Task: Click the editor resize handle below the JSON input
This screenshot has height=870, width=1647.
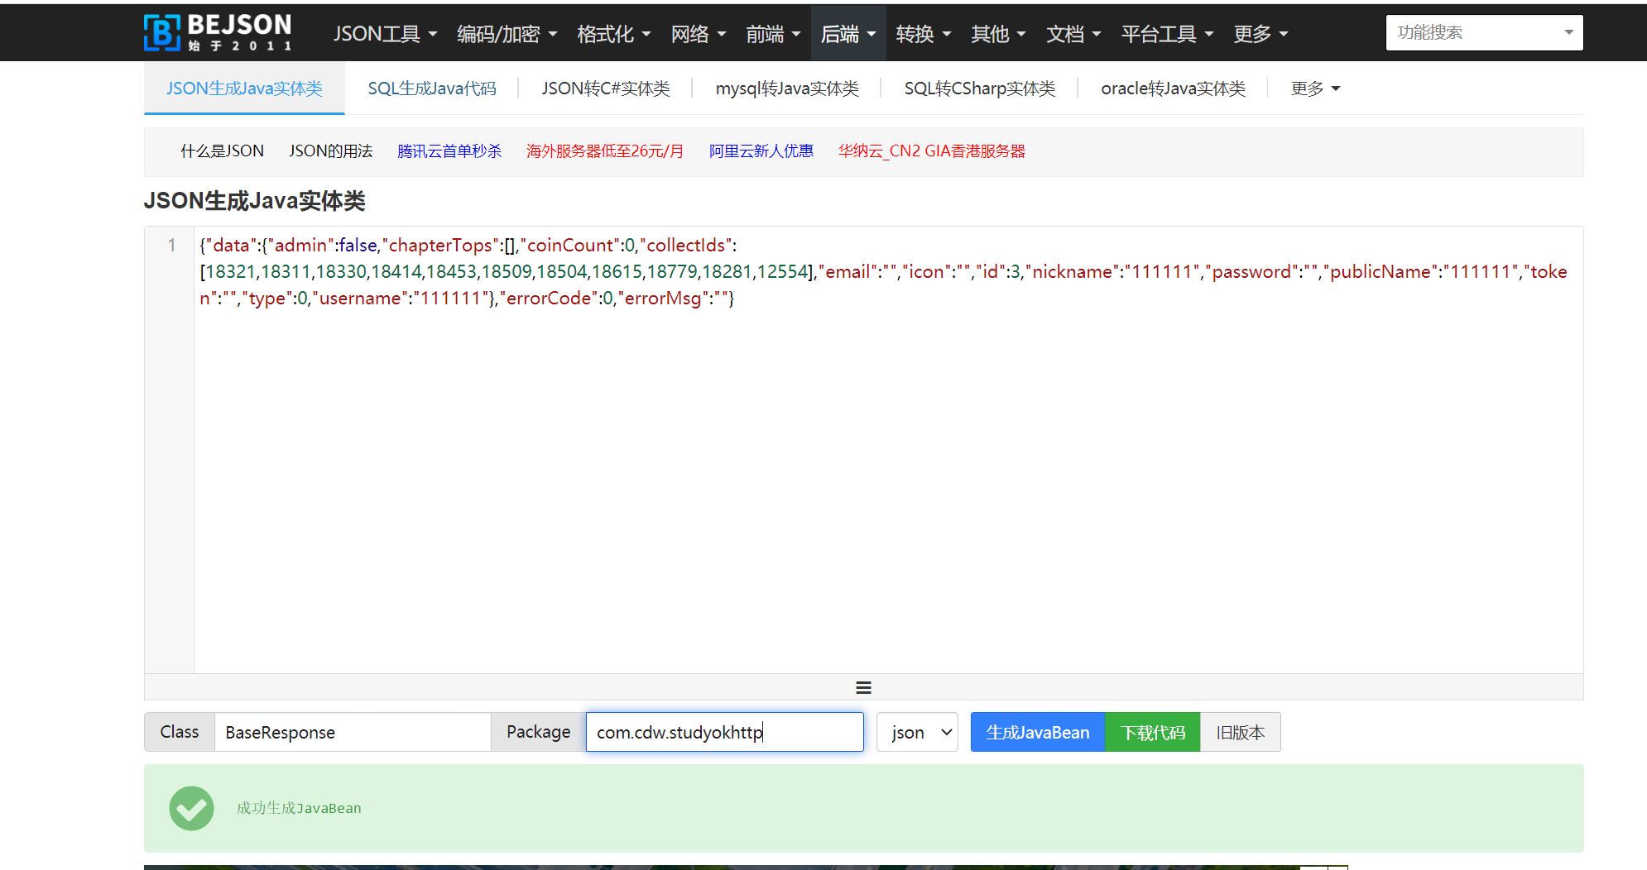Action: pos(863,687)
